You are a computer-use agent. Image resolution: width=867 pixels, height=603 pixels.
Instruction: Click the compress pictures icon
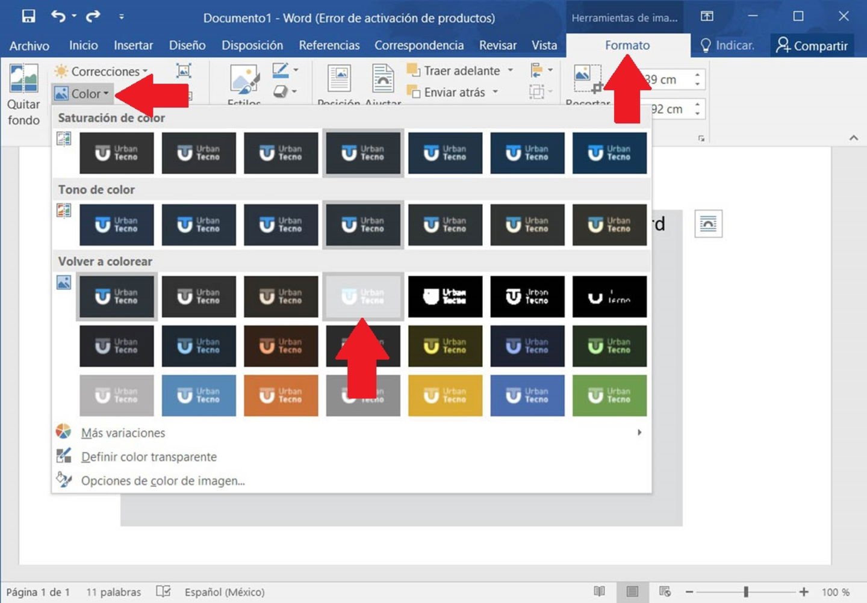[x=184, y=71]
